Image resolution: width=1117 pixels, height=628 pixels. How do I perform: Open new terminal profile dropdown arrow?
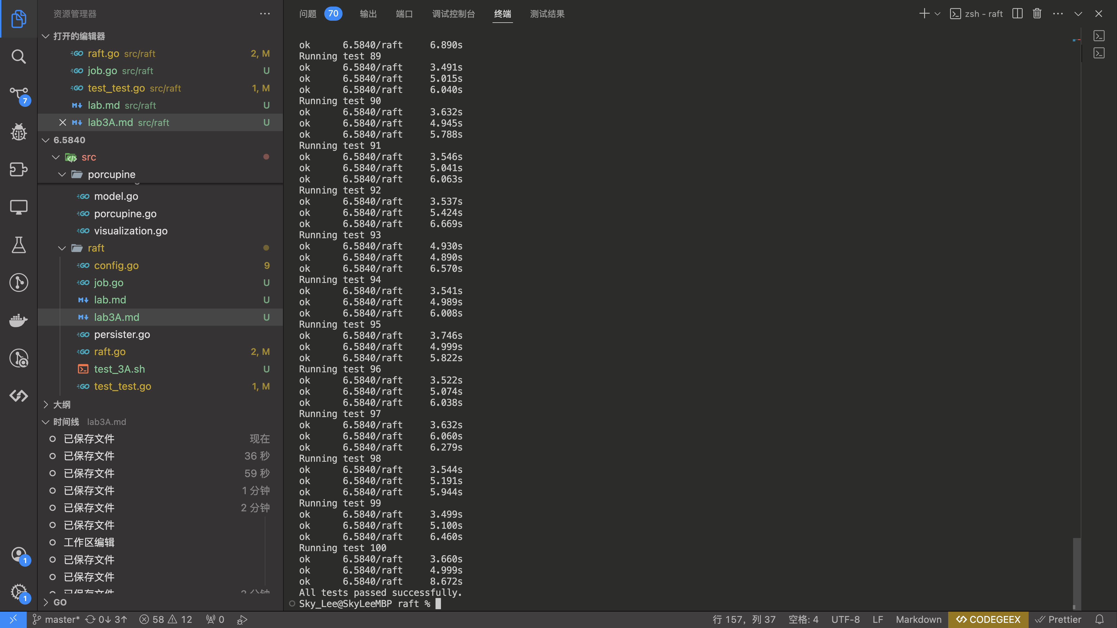click(x=938, y=14)
